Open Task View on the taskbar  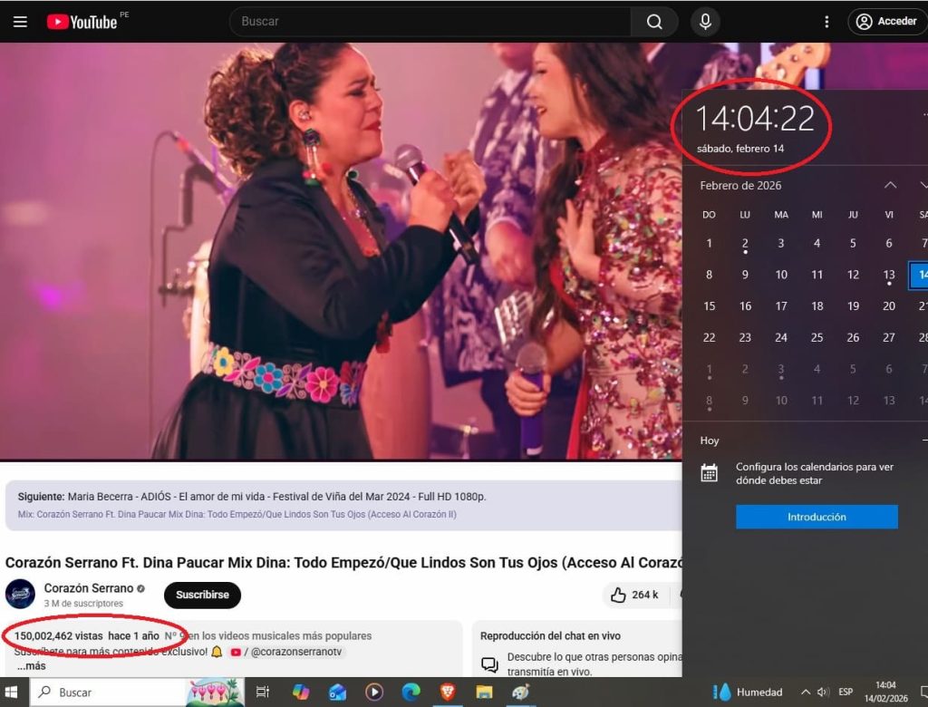(x=263, y=692)
